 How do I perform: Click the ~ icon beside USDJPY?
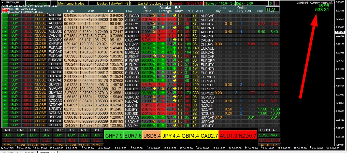[x=5, y=125]
